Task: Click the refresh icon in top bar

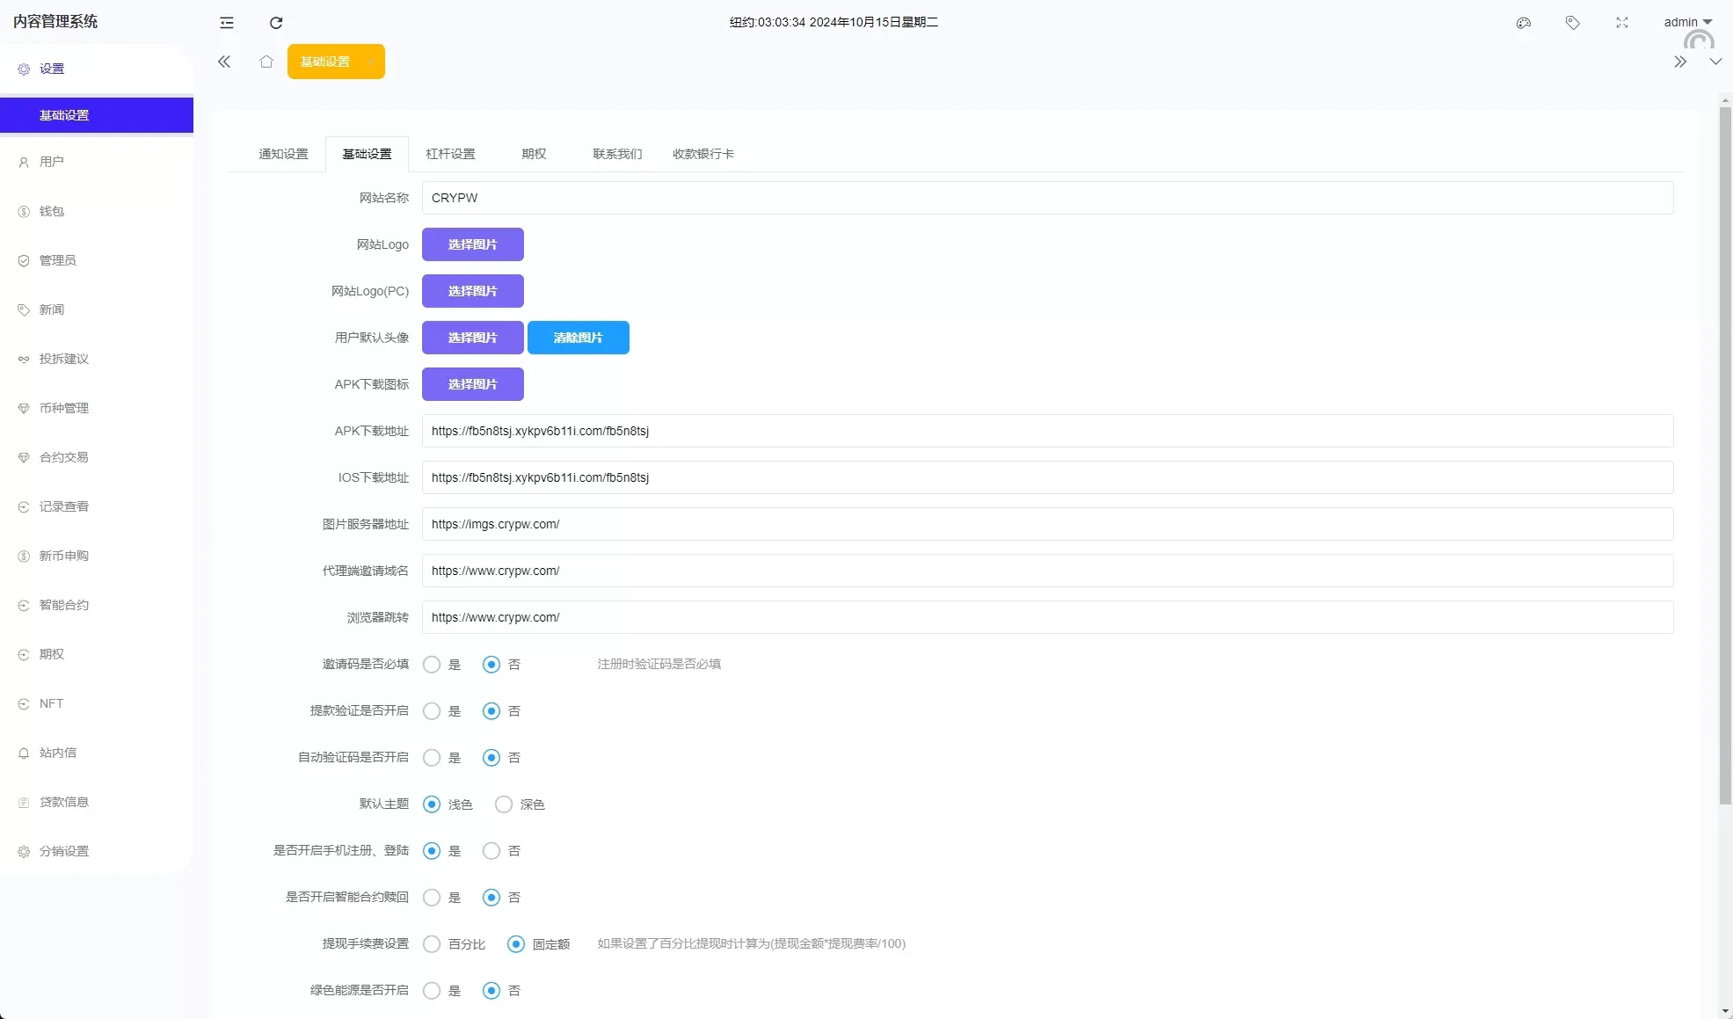Action: 276,23
